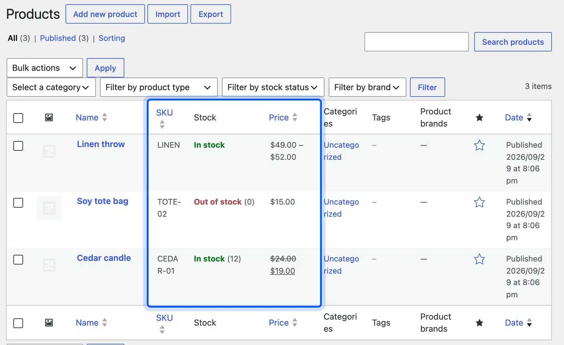Toggle featured star for Linen throw
Screen dimensions: 564x345
pyautogui.click(x=479, y=145)
